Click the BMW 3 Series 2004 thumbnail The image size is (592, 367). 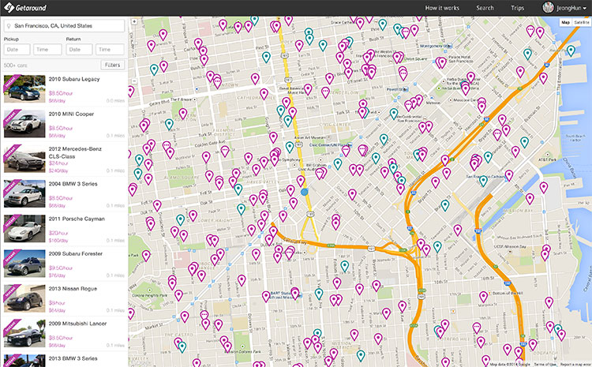click(24, 193)
